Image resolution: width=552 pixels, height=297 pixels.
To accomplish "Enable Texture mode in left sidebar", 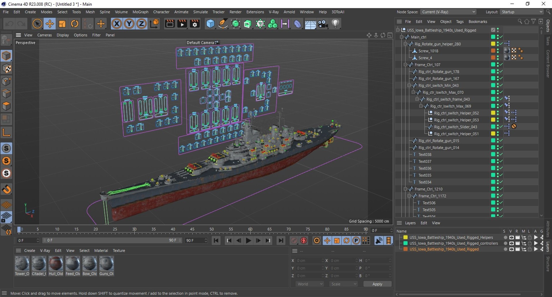I will coord(6,68).
